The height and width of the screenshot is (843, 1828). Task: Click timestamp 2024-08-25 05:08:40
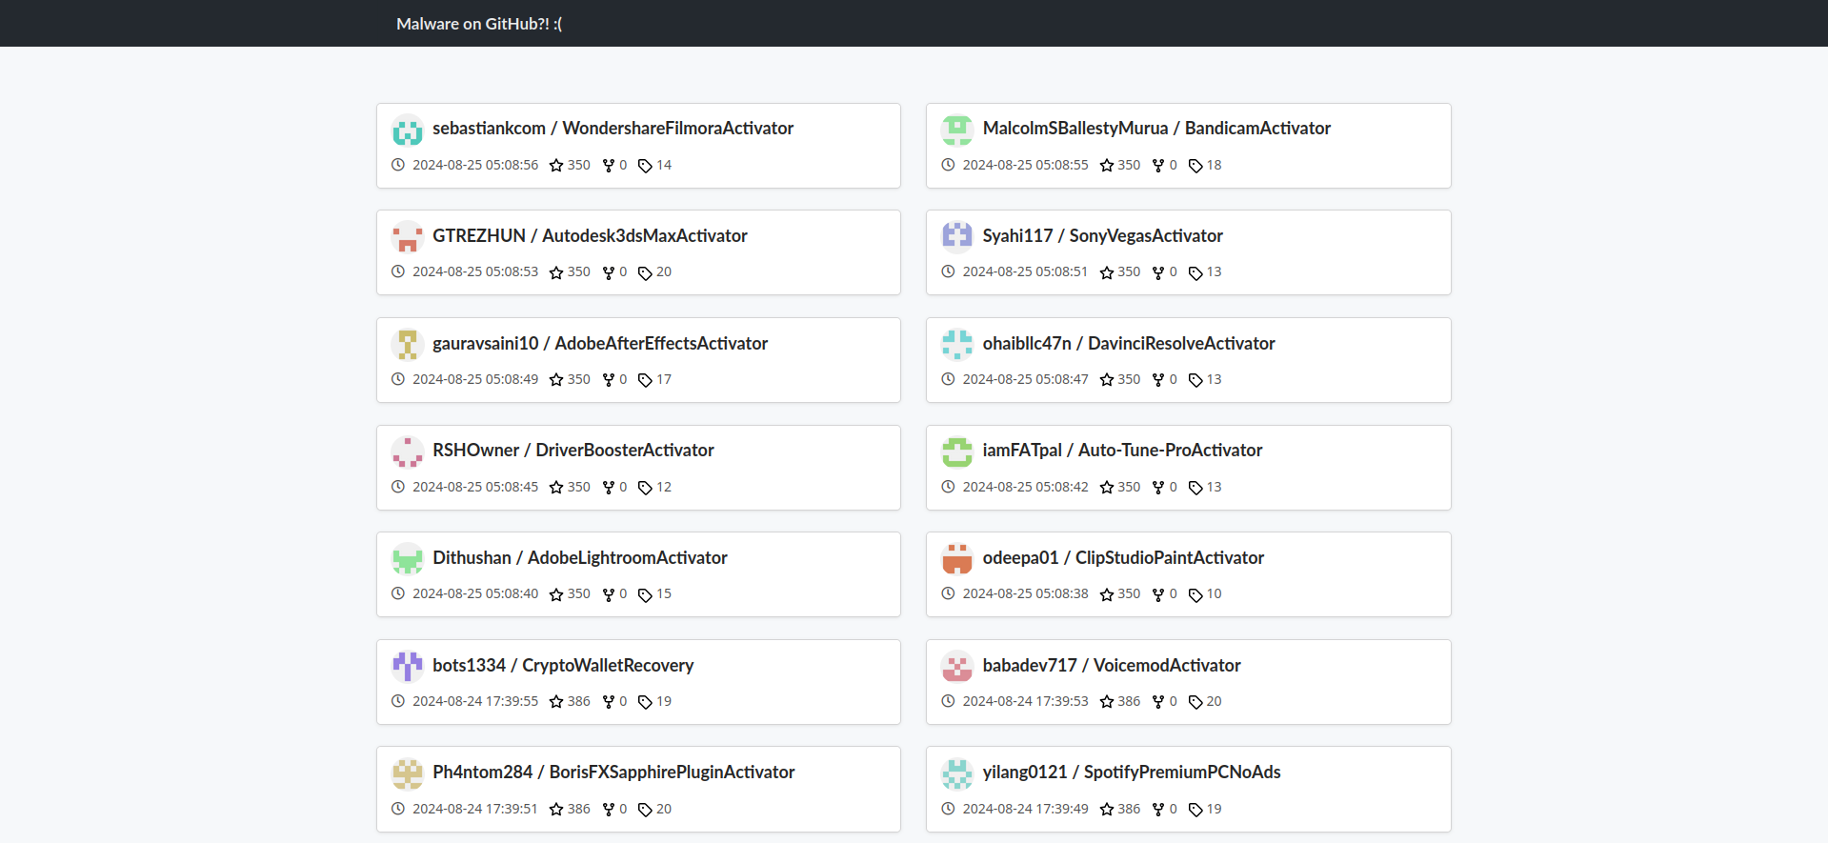(x=475, y=593)
